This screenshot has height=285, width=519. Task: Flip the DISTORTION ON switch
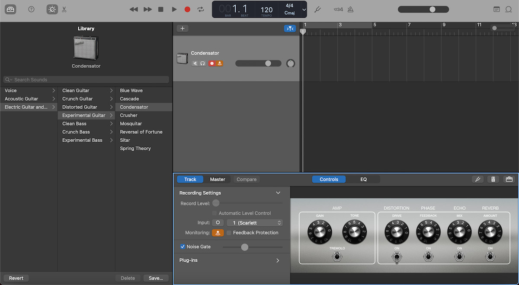(x=397, y=256)
